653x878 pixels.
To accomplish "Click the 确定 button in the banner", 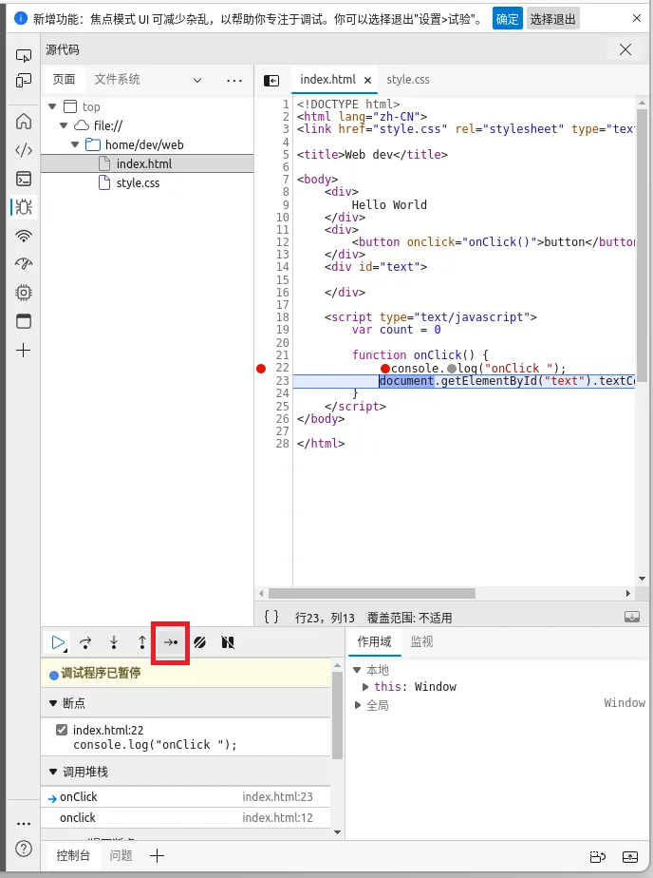I will (507, 18).
